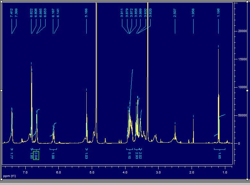Click the ppm (t1) axis label

coord(10,176)
